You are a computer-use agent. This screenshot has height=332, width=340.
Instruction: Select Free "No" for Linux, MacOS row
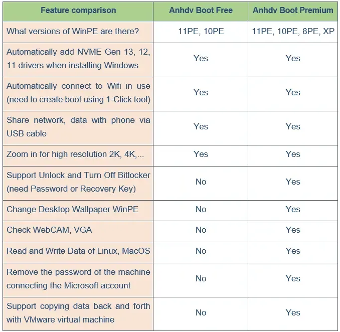[201, 251]
